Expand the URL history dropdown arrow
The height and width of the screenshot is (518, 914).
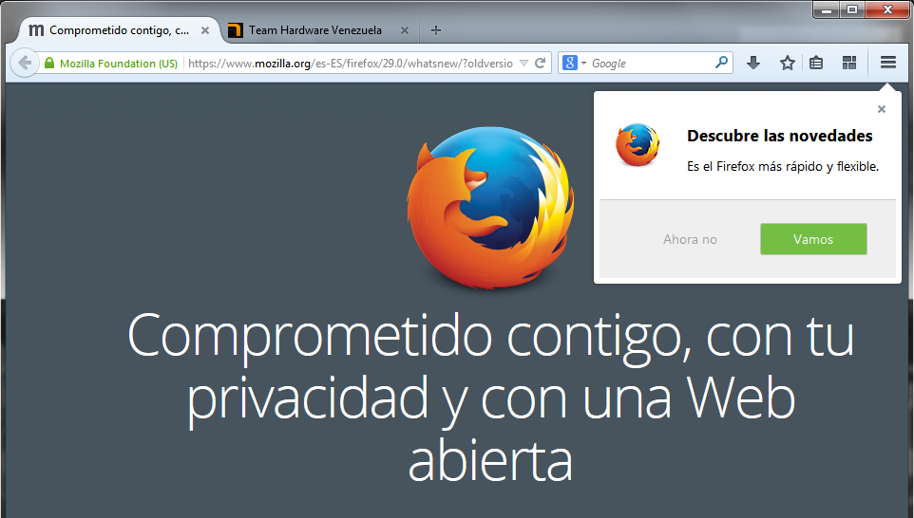click(523, 64)
